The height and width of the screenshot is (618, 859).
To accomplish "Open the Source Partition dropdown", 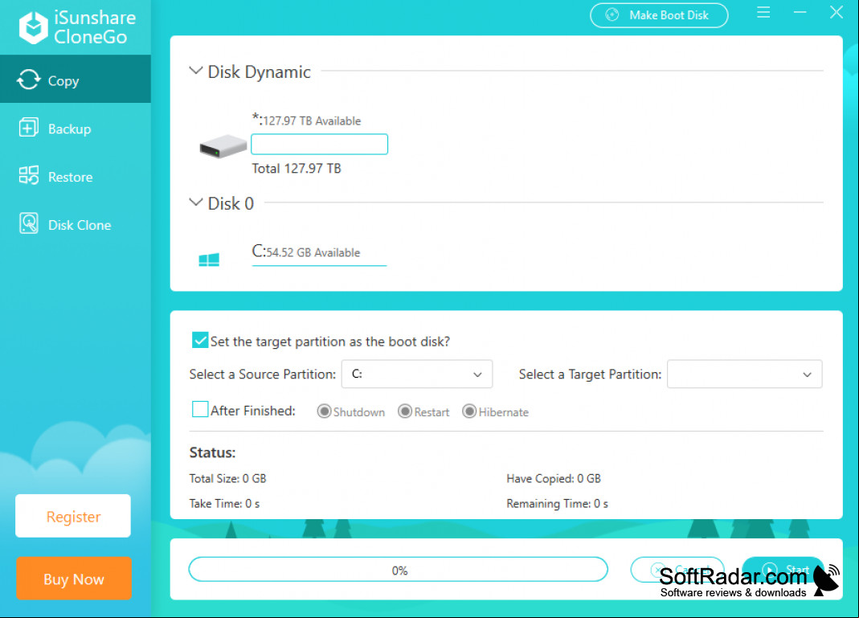I will [x=417, y=374].
